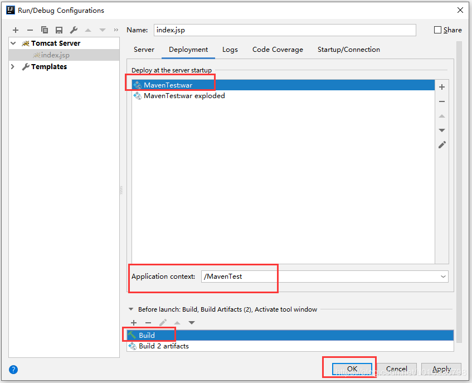
Task: Edit before launch task pencil icon
Action: tap(163, 323)
